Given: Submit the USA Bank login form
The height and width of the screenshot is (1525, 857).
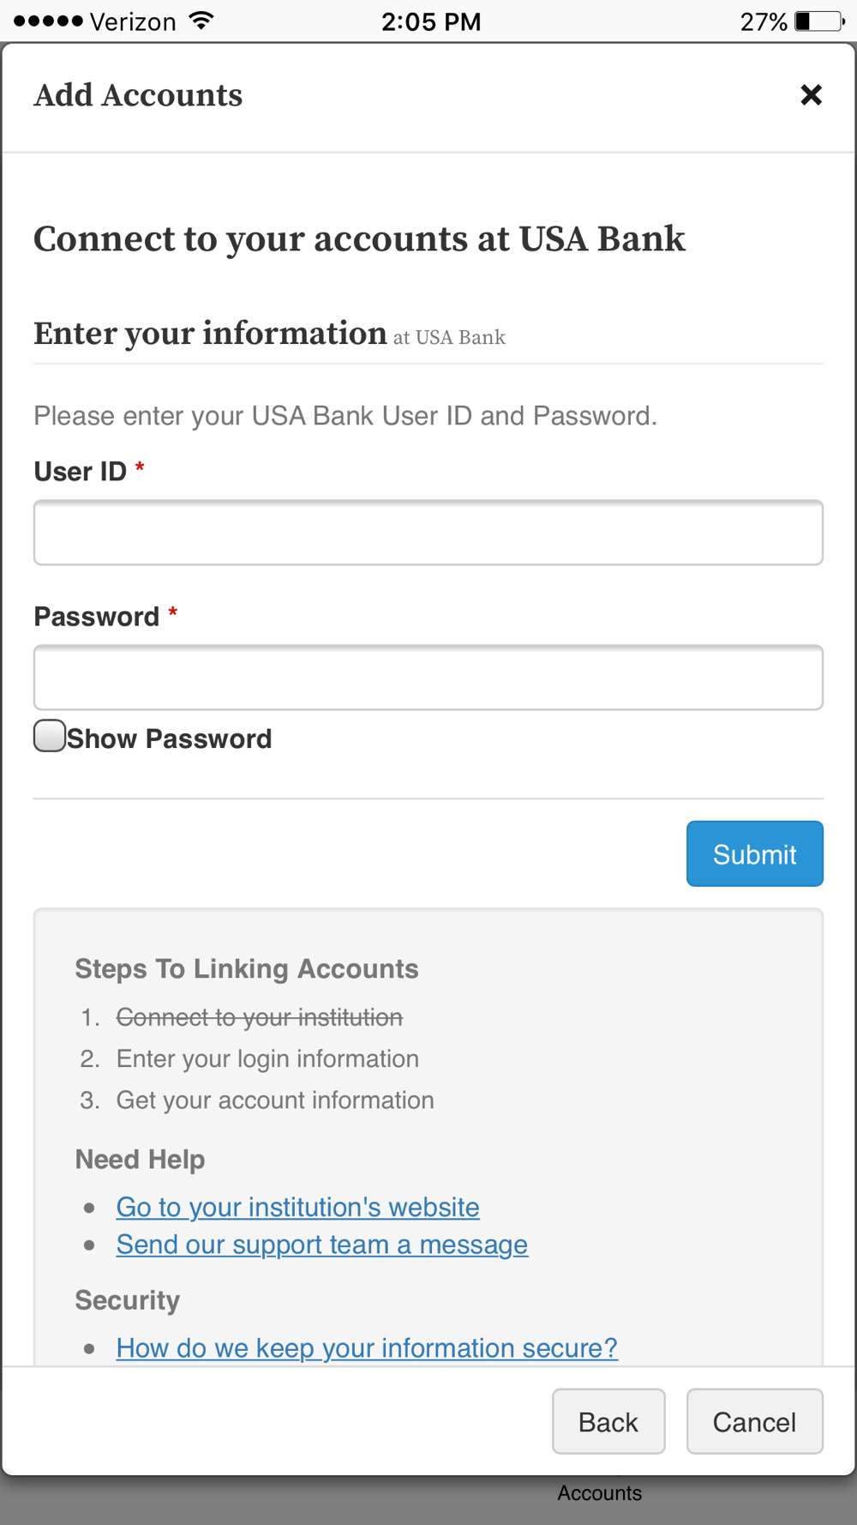Looking at the screenshot, I should (755, 854).
